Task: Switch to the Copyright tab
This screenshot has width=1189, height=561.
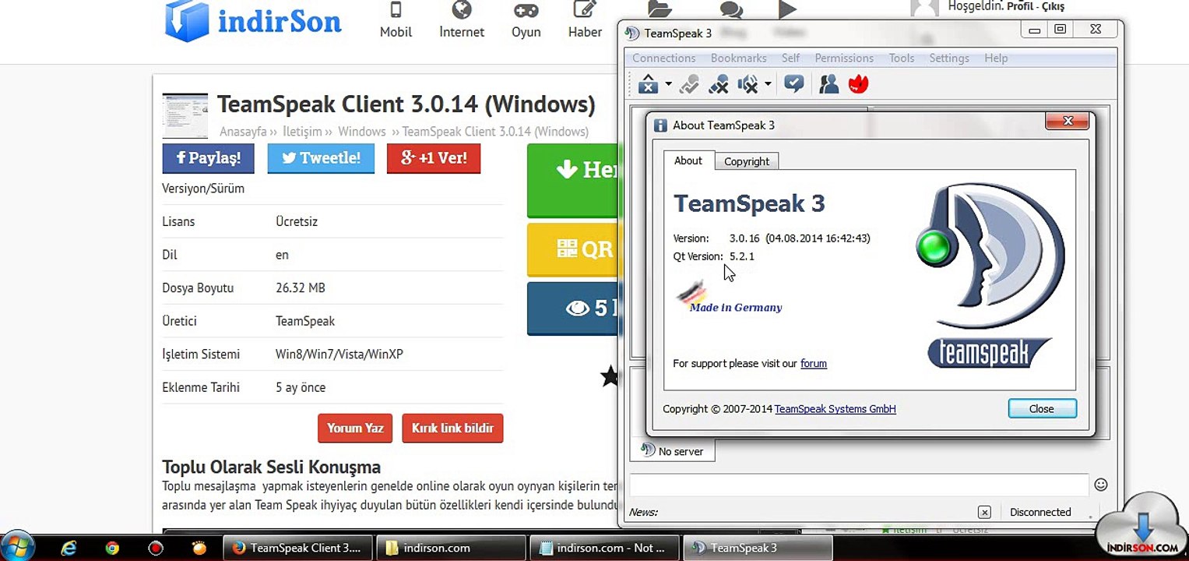Action: coord(747,161)
